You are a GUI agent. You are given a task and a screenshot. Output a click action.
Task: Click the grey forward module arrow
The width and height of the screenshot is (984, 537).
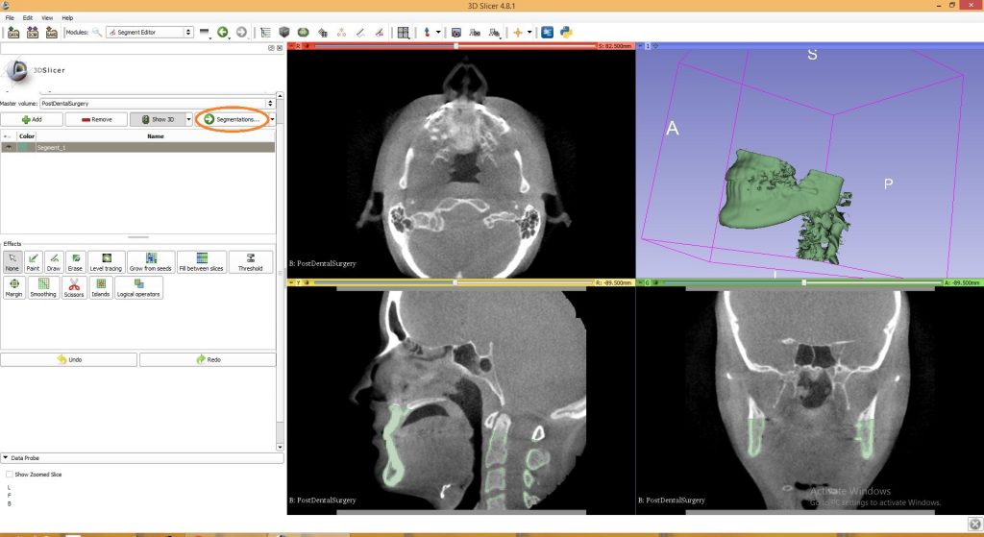point(241,32)
